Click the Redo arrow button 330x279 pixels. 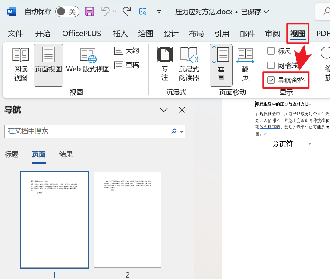(x=126, y=12)
